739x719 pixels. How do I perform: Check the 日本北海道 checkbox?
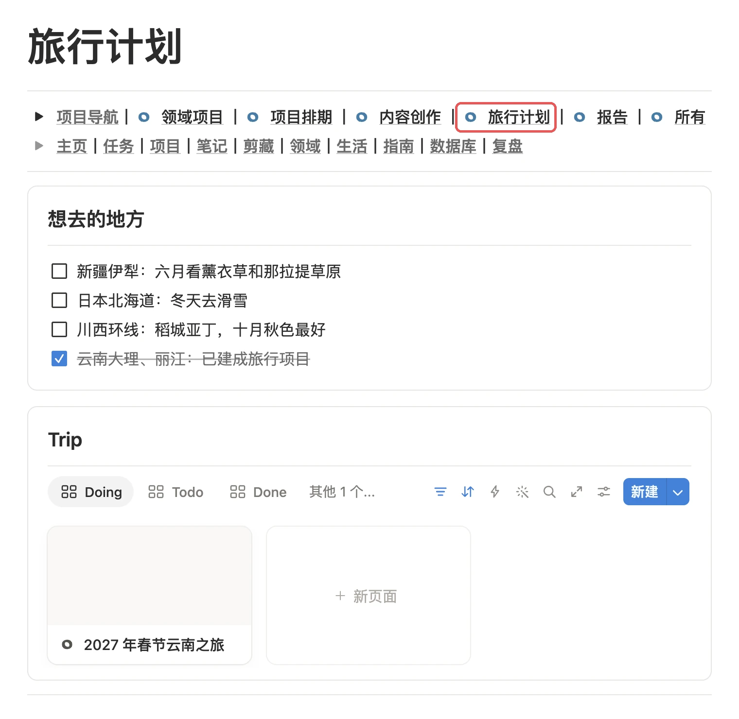coord(59,300)
